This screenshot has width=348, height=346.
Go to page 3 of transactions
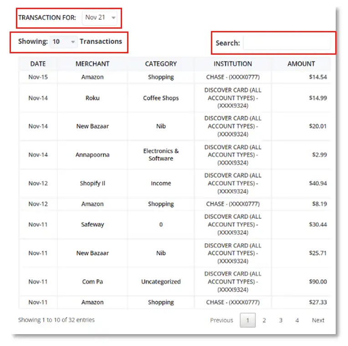[281, 320]
